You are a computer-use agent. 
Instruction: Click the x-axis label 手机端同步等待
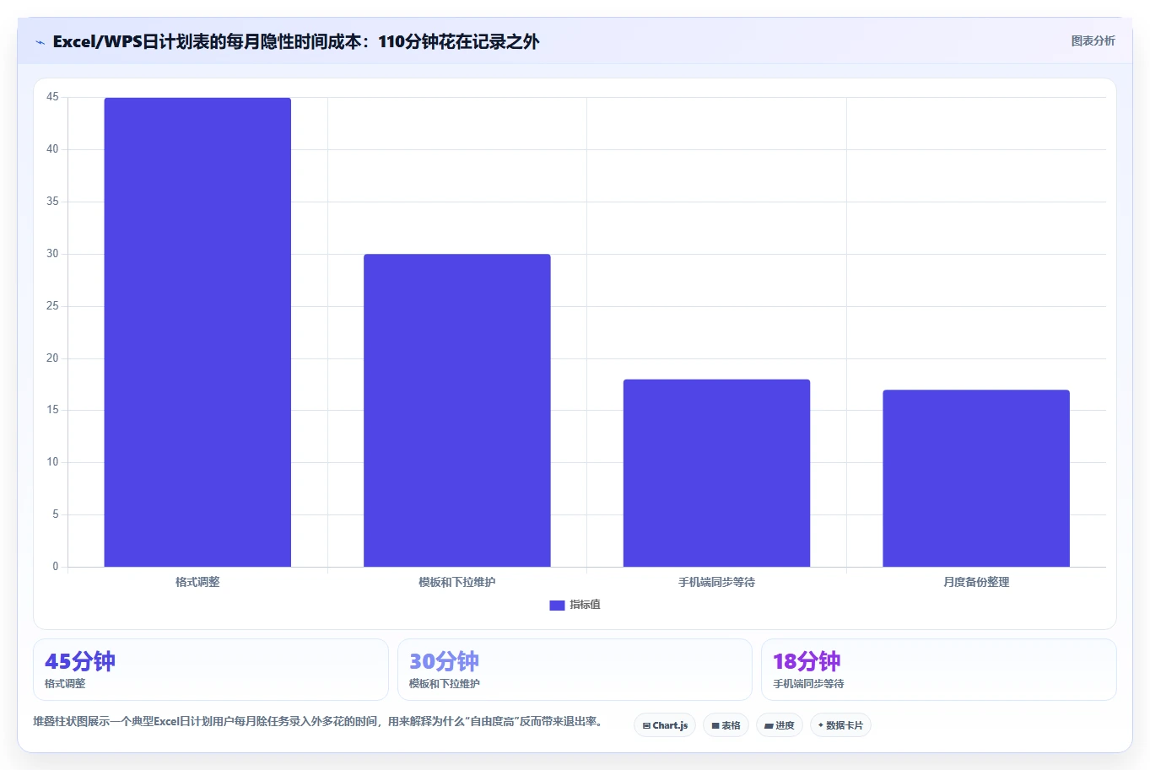pyautogui.click(x=716, y=582)
